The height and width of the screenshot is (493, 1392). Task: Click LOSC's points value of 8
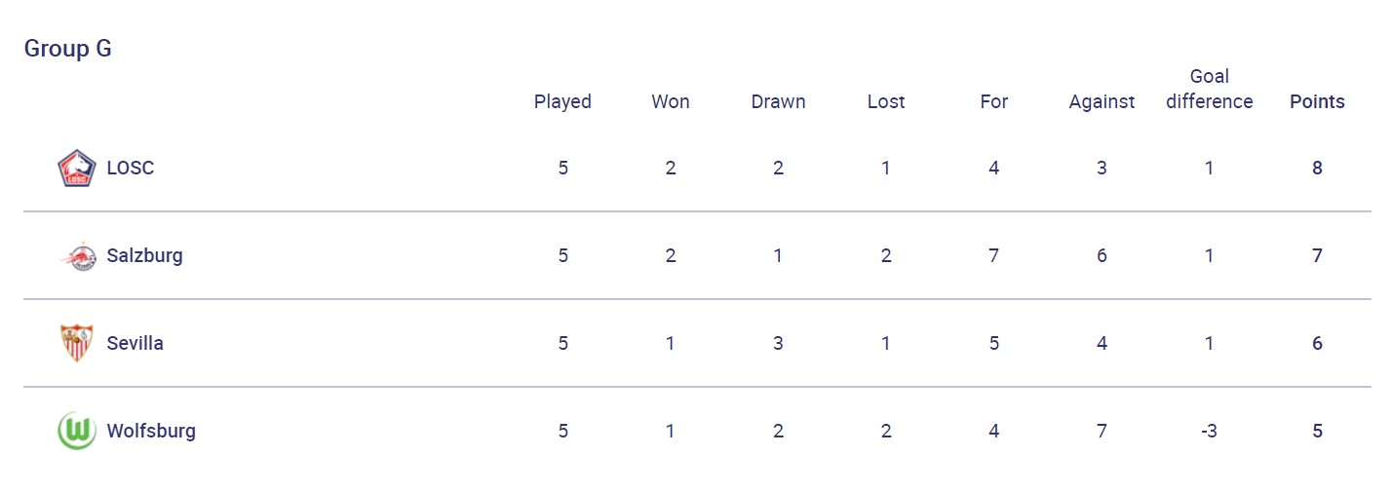coord(1317,168)
